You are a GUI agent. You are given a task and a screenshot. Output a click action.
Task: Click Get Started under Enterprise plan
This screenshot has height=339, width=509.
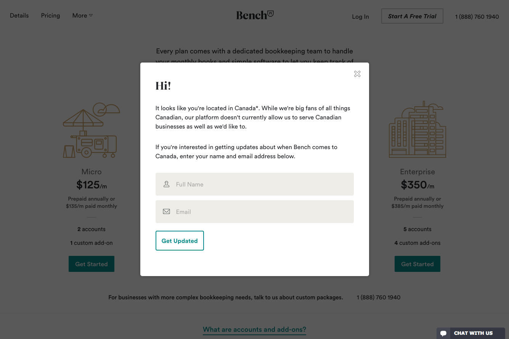tap(417, 264)
